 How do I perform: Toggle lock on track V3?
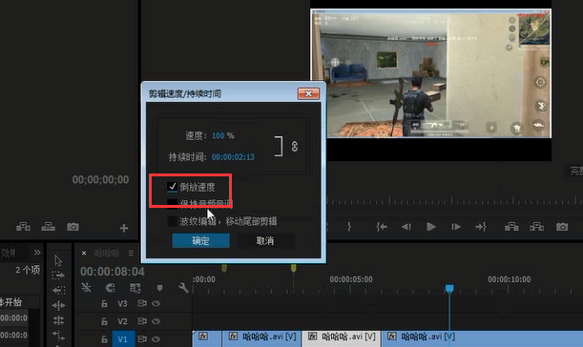(x=104, y=303)
